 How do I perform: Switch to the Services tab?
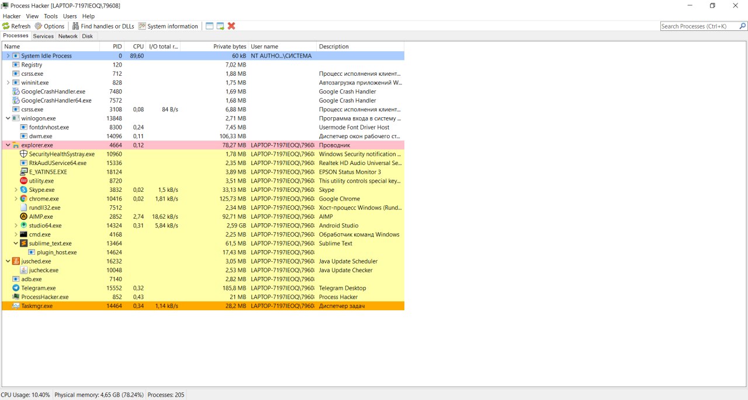coord(43,36)
